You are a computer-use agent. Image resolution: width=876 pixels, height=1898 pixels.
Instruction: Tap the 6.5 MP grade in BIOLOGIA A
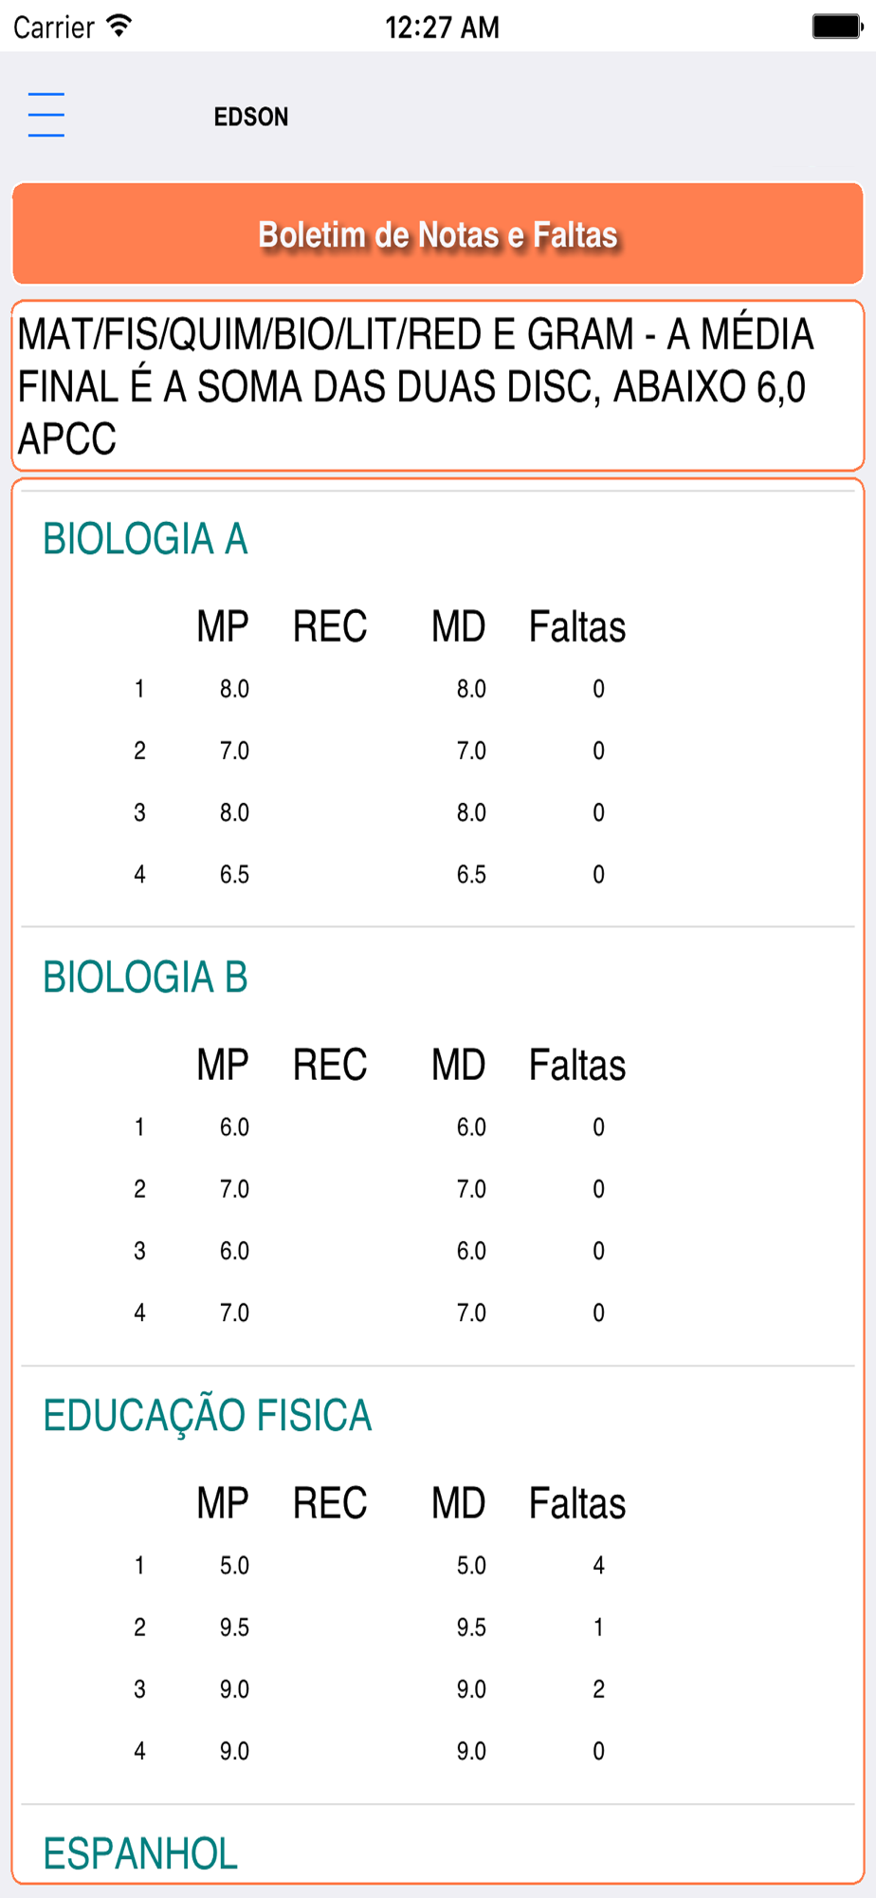[234, 874]
